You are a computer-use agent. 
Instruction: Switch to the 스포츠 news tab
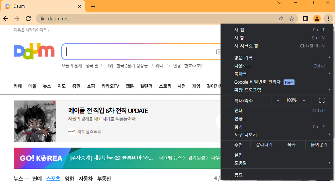(x=53, y=178)
